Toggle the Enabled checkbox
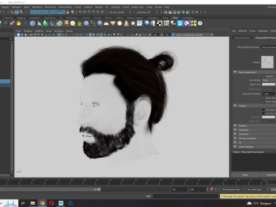 (263, 76)
